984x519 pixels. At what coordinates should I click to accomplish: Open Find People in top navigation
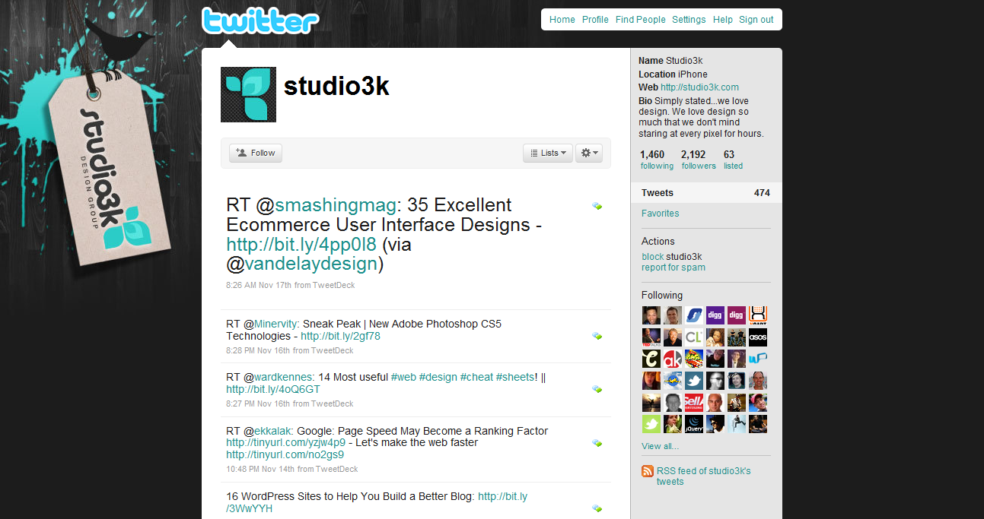(x=641, y=20)
